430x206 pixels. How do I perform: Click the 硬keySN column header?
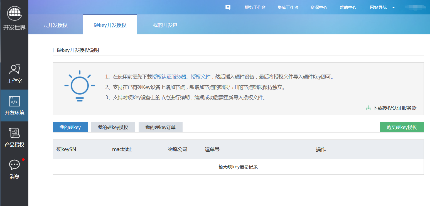66,149
